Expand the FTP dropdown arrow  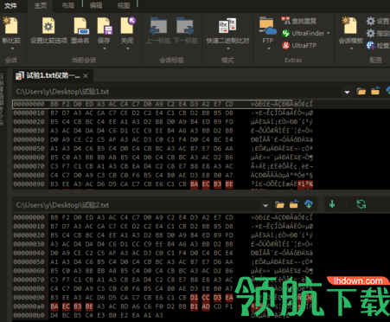268,48
